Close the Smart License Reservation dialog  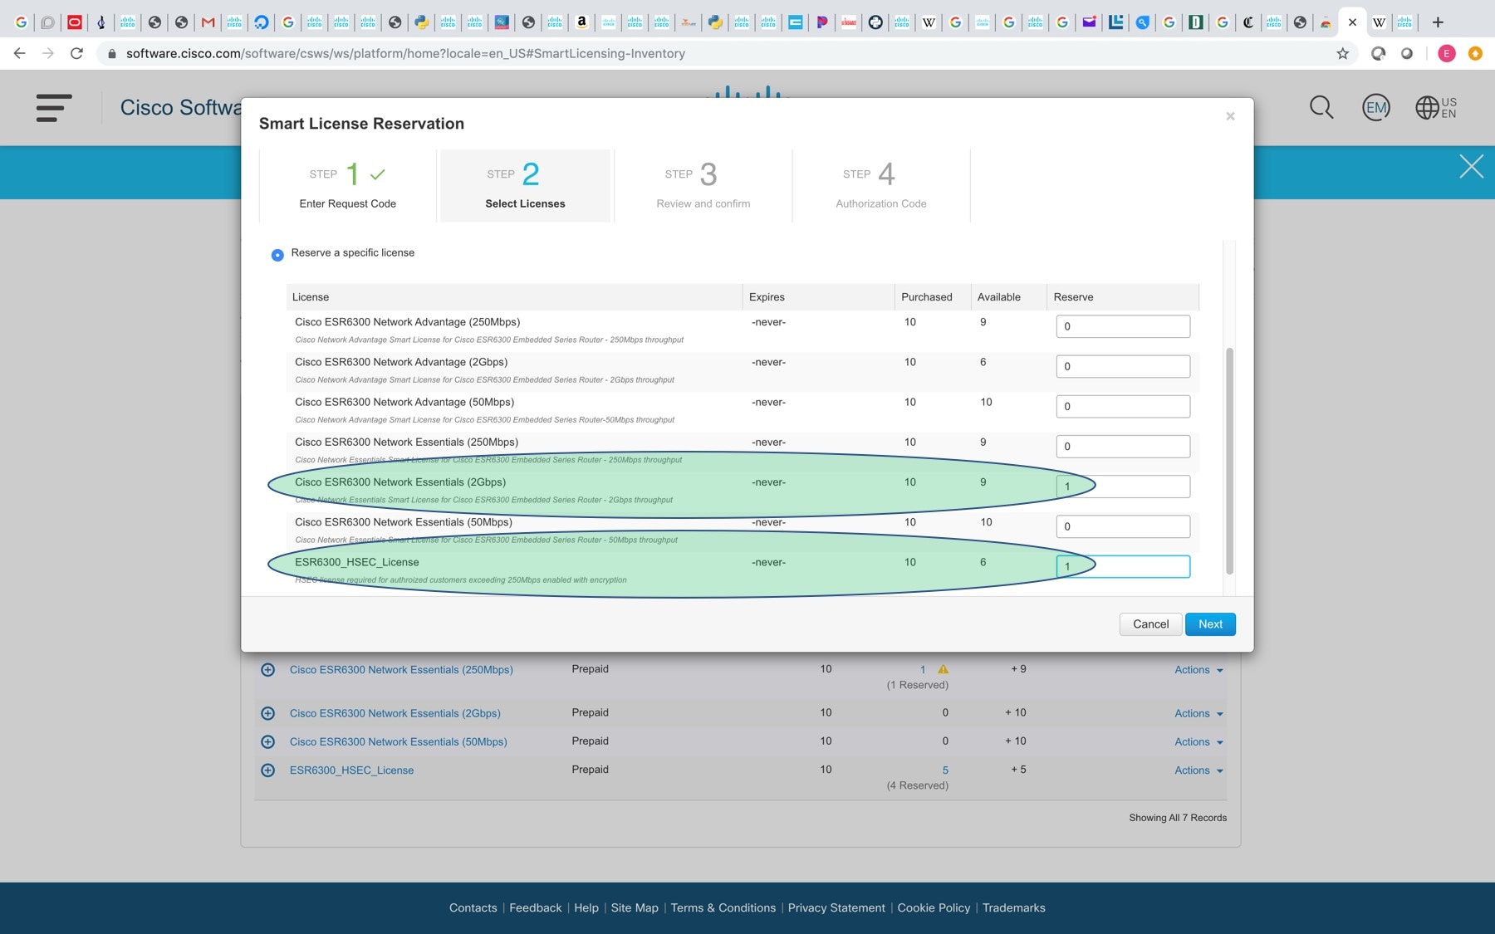pyautogui.click(x=1230, y=116)
